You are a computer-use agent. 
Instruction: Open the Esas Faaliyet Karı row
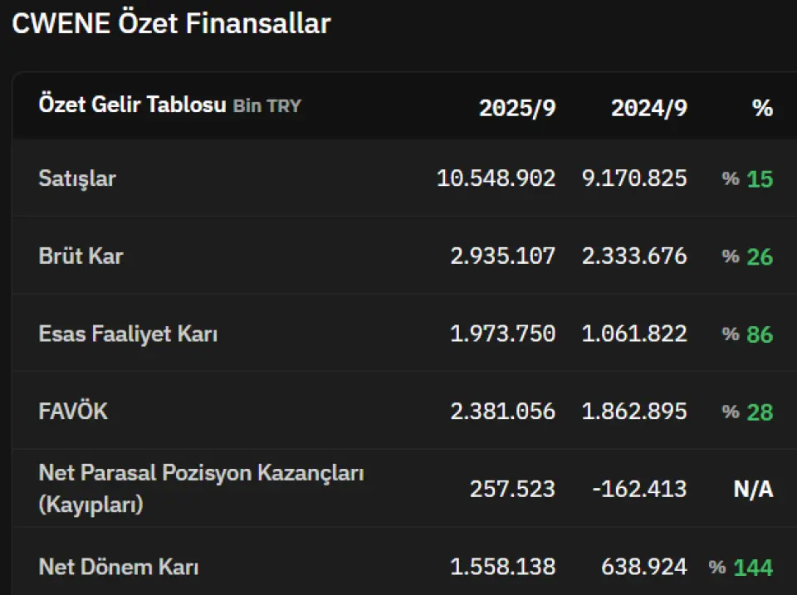128,334
